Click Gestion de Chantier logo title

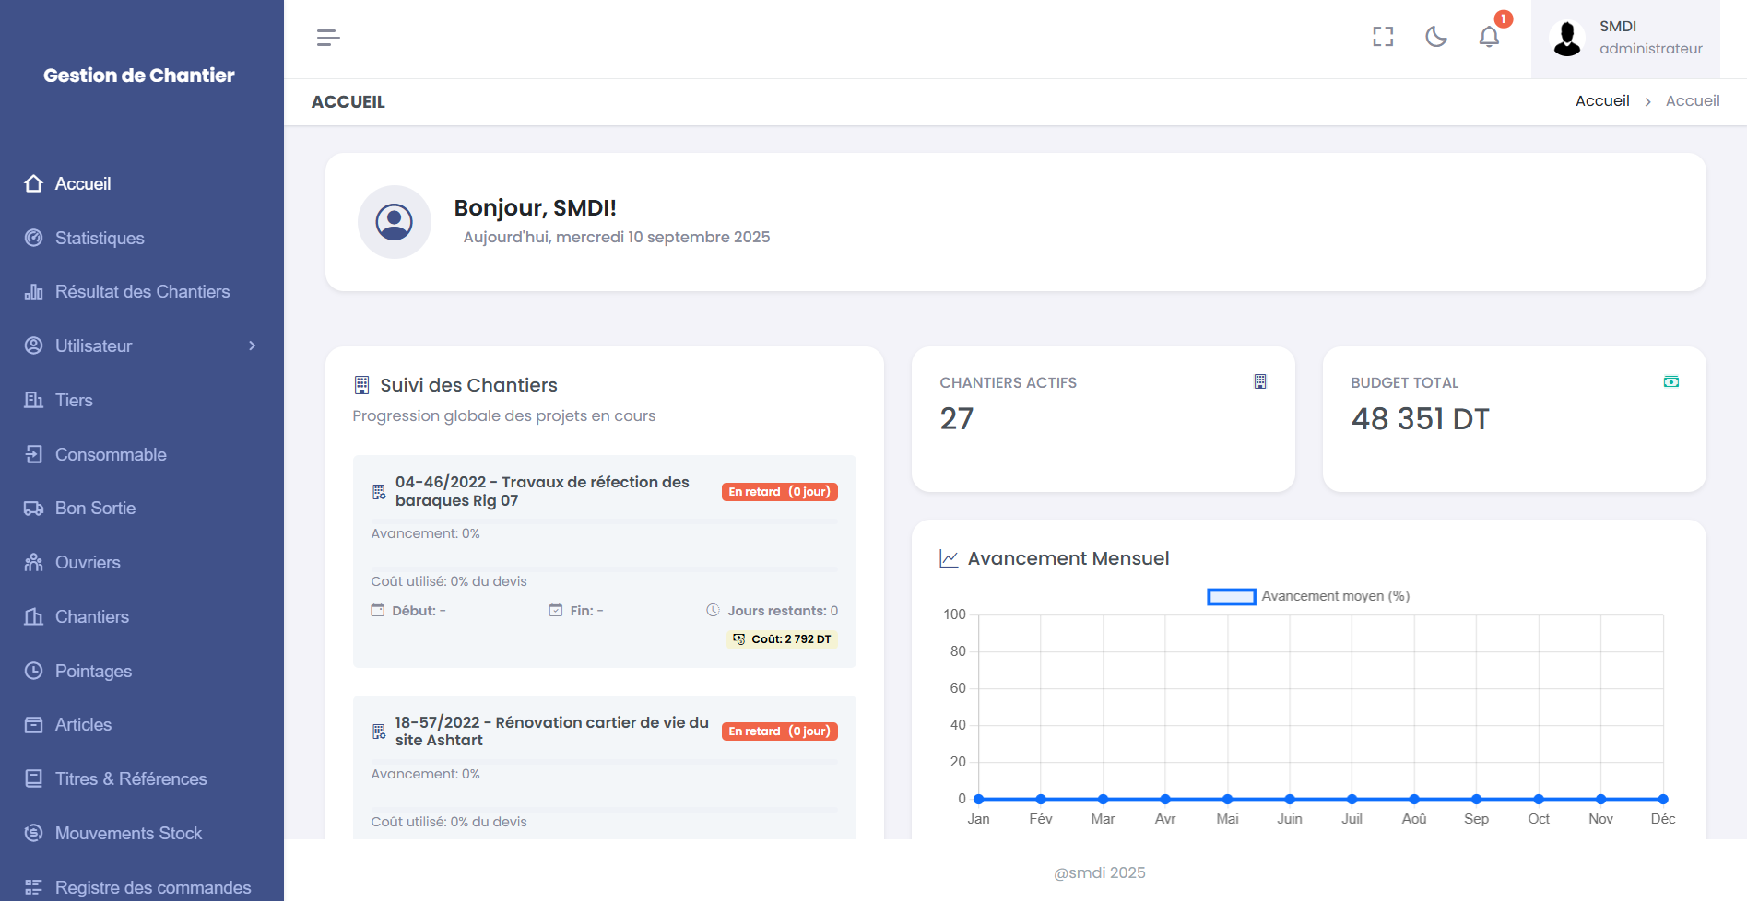tap(139, 76)
